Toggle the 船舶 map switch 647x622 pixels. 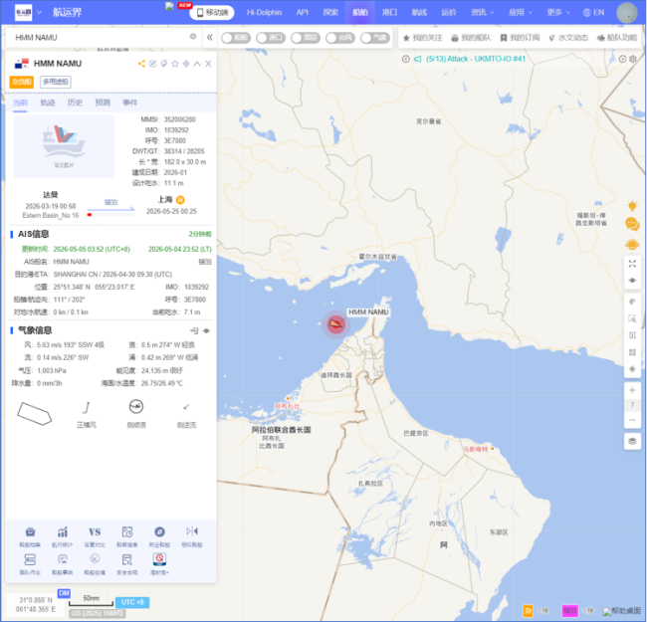click(236, 38)
